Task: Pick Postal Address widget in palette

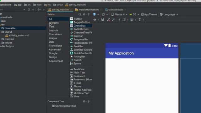Action: click(81, 90)
